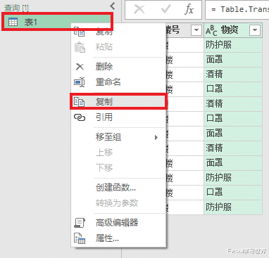The image size is (269, 258).
Task: Expand the 移至组 submenu arrow
Action: tap(156, 137)
